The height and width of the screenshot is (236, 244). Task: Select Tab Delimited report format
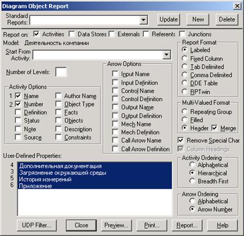coord(184,66)
